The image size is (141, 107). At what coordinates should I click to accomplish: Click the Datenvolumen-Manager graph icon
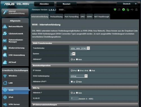[x=5, y=41]
